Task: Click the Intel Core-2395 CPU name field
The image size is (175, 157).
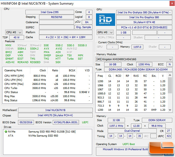Action: [x=50, y=12]
